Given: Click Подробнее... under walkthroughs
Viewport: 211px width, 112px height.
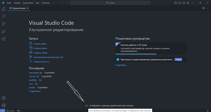Looking at the screenshot, I should click(x=121, y=65).
